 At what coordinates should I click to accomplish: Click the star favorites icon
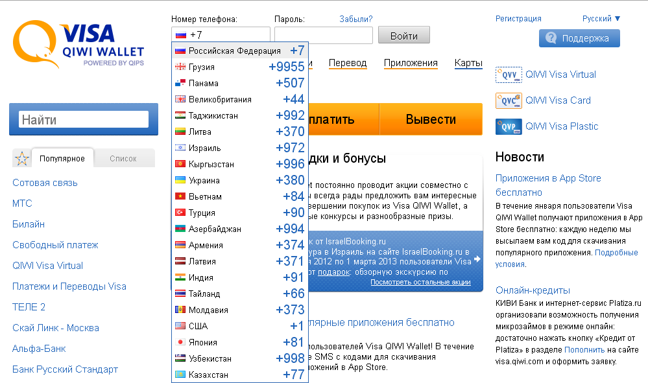[22, 159]
